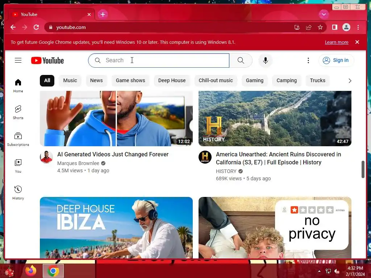Open AI Generated Videos Just Changed Forever title
This screenshot has height=278, width=371.
tap(113, 154)
